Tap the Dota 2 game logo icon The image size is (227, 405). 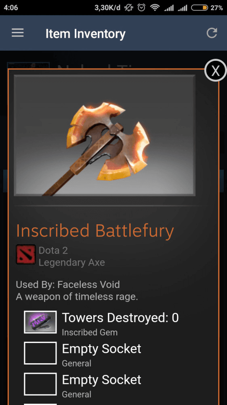pyautogui.click(x=26, y=254)
